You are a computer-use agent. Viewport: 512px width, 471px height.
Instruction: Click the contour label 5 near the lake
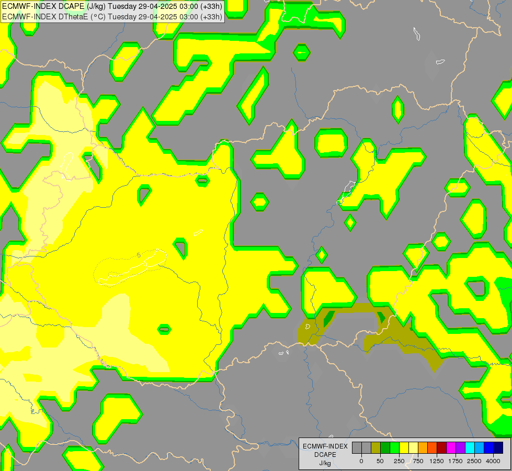(139, 255)
